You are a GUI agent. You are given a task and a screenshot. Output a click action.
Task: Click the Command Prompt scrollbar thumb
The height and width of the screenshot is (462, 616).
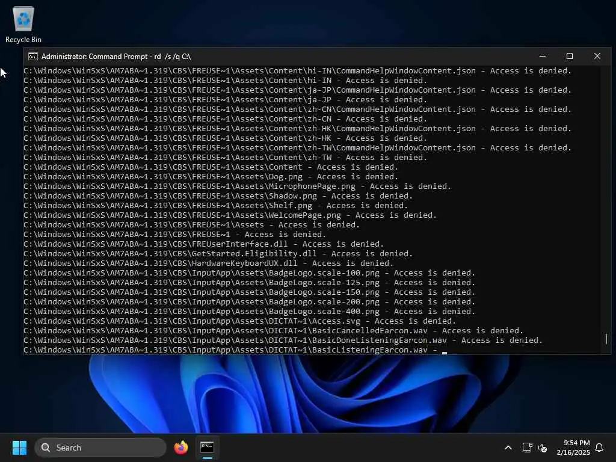tap(606, 339)
